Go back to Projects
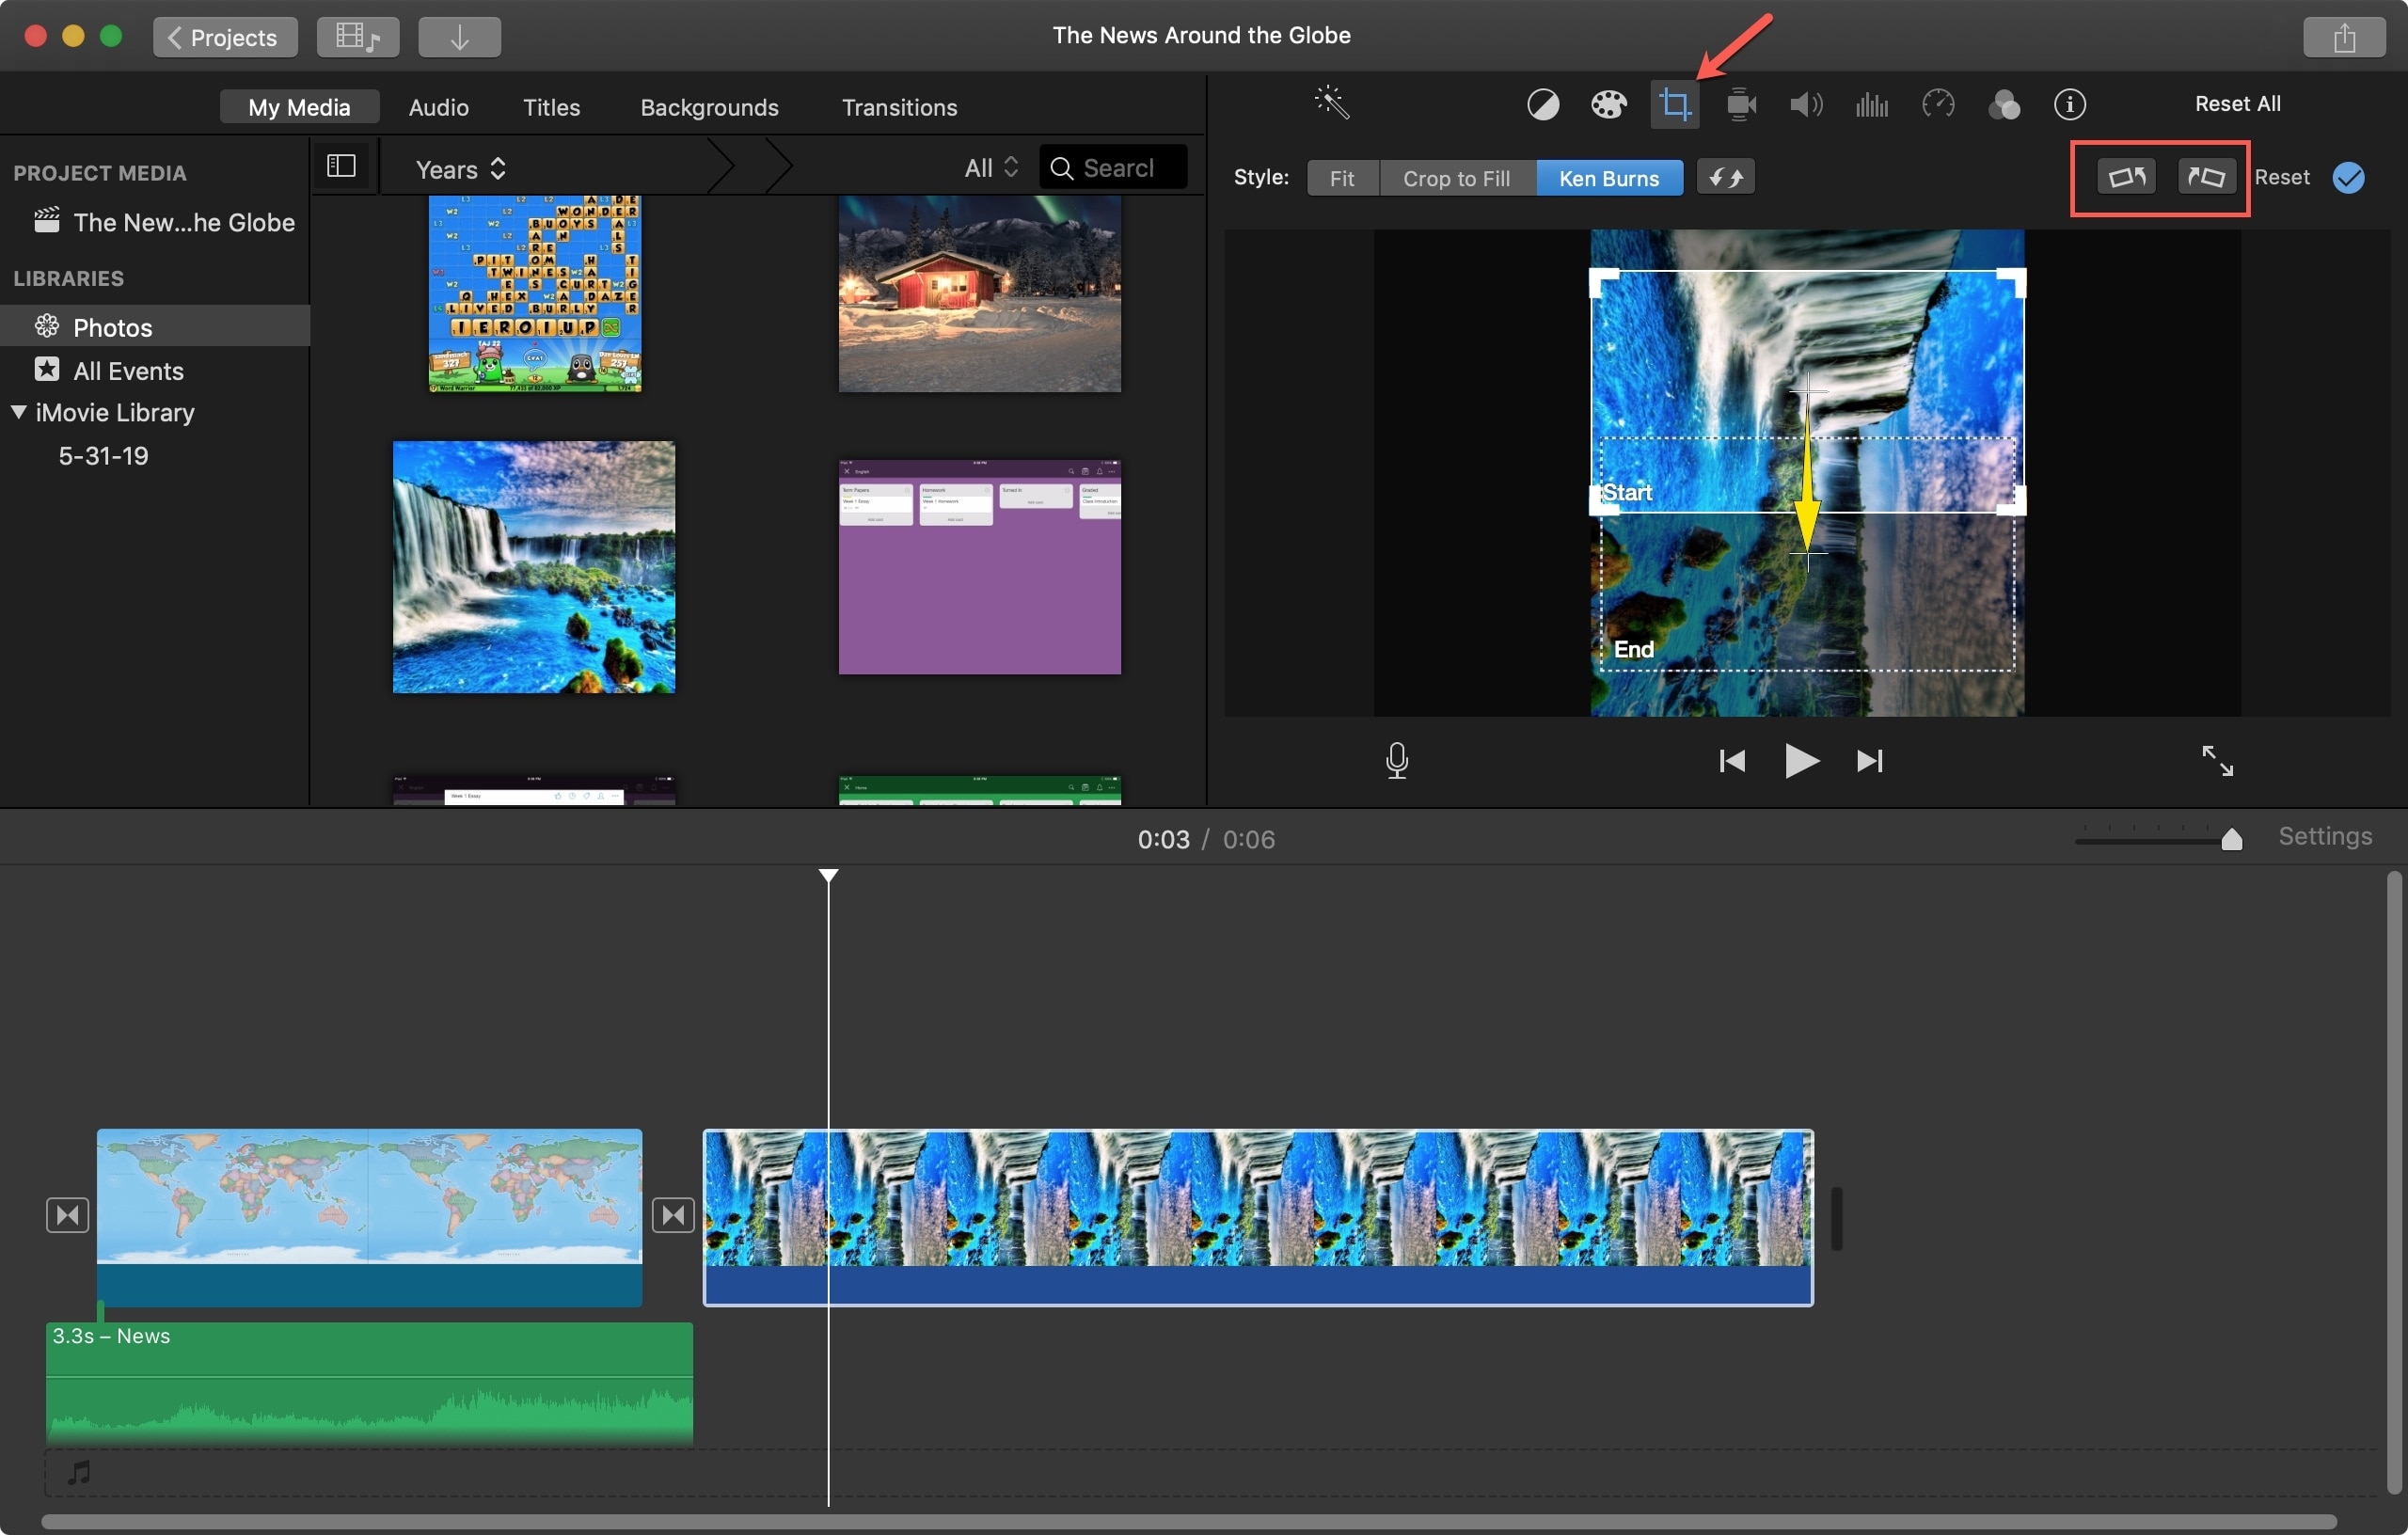The width and height of the screenshot is (2408, 1535). (224, 37)
